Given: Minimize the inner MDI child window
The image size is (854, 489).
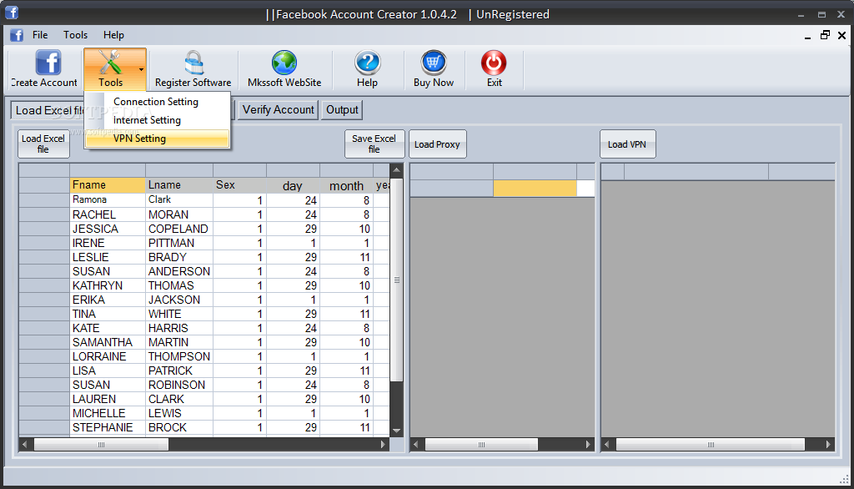Looking at the screenshot, I should (x=807, y=37).
